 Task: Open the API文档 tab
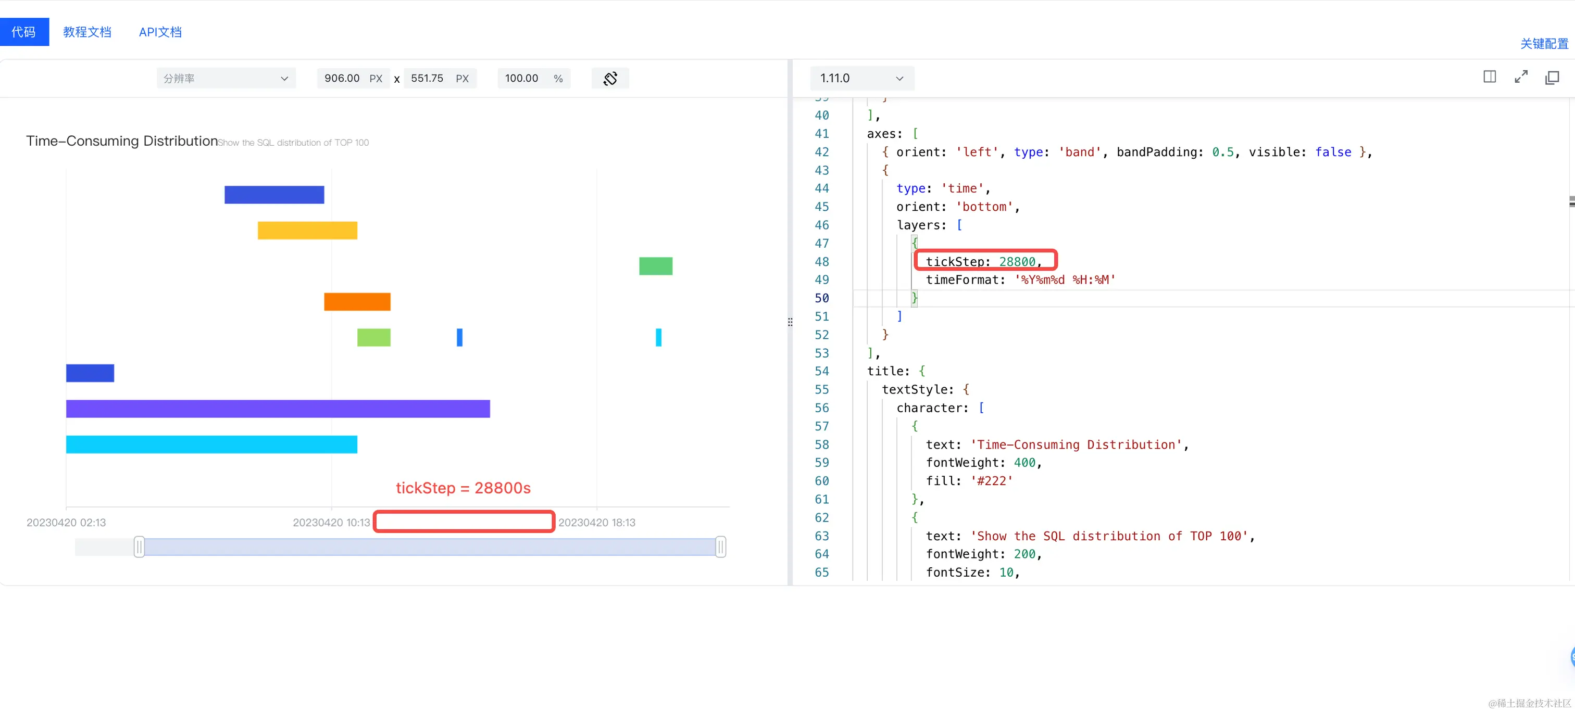pos(160,32)
